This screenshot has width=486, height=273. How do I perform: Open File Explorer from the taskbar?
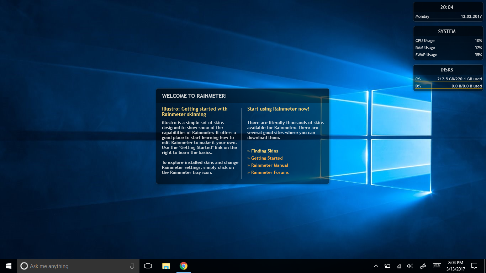166,266
